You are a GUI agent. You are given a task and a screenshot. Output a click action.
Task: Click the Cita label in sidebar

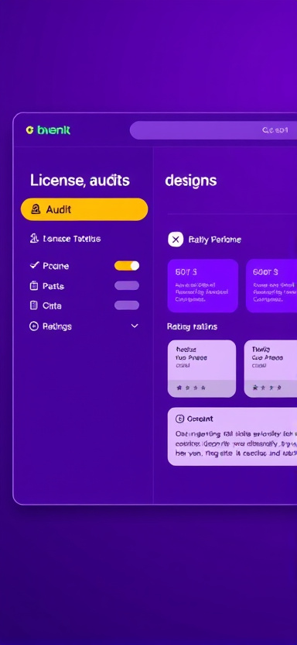click(x=52, y=305)
